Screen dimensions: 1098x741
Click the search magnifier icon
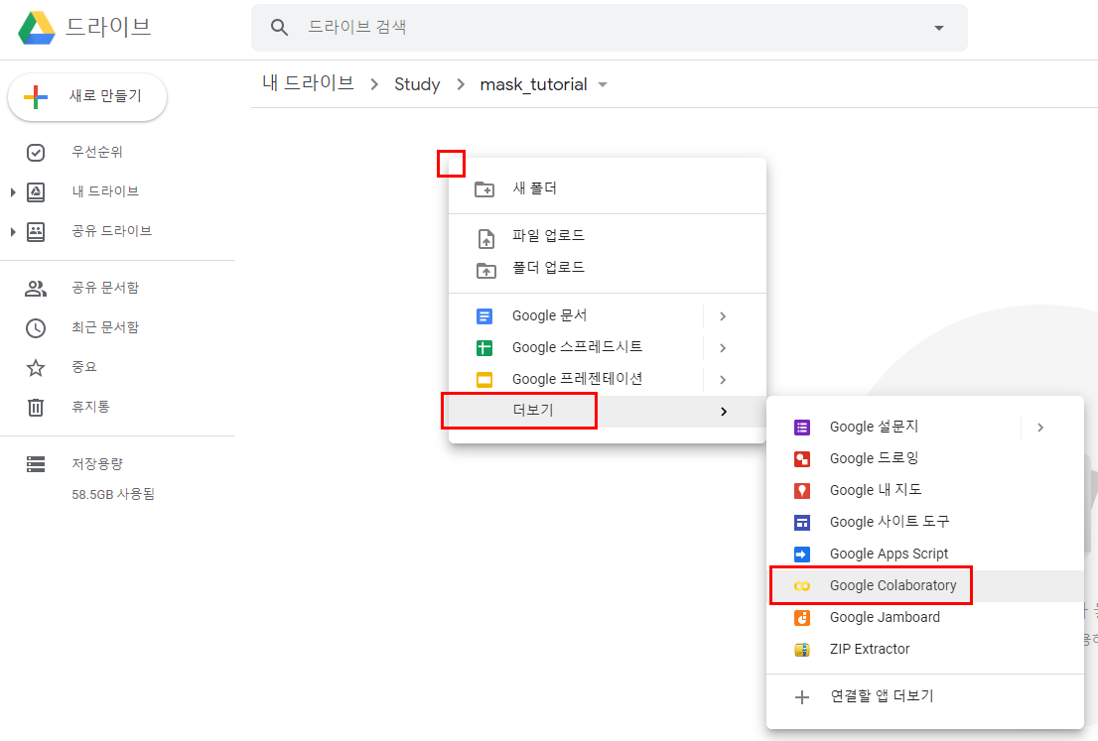(x=279, y=28)
